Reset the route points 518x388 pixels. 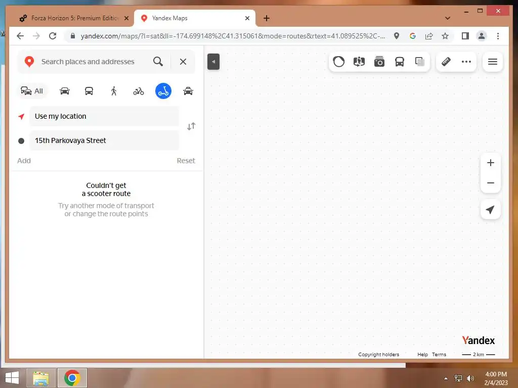[x=186, y=161]
